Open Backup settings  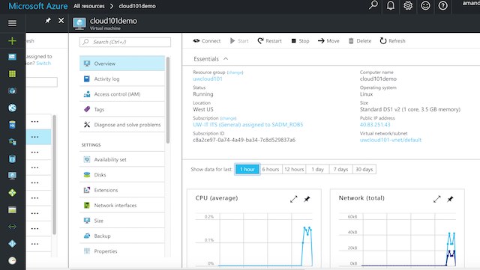(121, 236)
